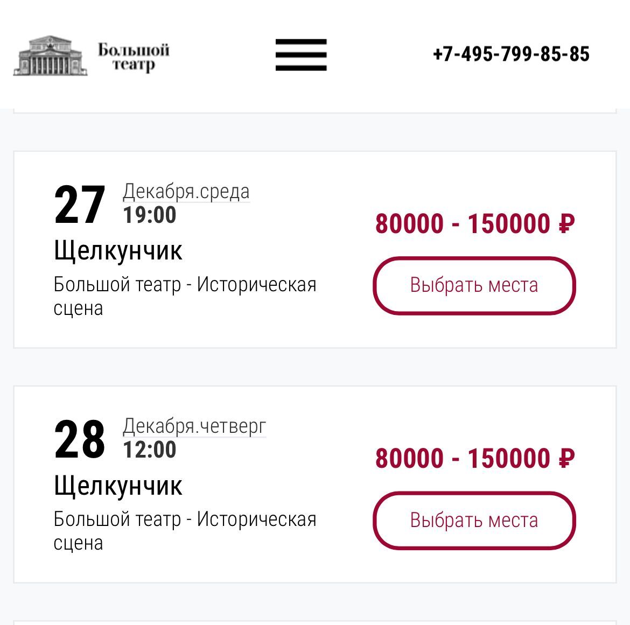Click the ruble sign in the first price
The width and height of the screenshot is (630, 625).
(566, 224)
